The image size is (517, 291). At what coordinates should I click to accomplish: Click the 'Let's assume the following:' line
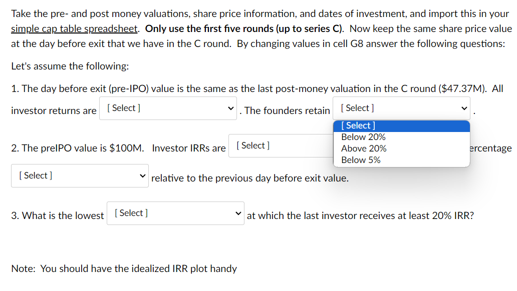click(63, 66)
